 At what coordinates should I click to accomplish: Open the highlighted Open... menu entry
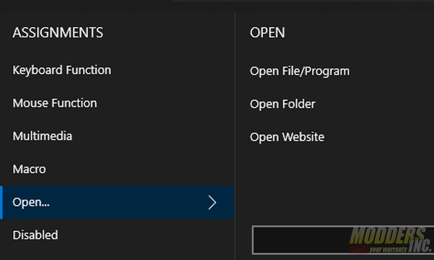(x=117, y=202)
